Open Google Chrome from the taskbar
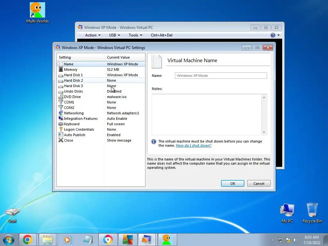 click(28, 240)
